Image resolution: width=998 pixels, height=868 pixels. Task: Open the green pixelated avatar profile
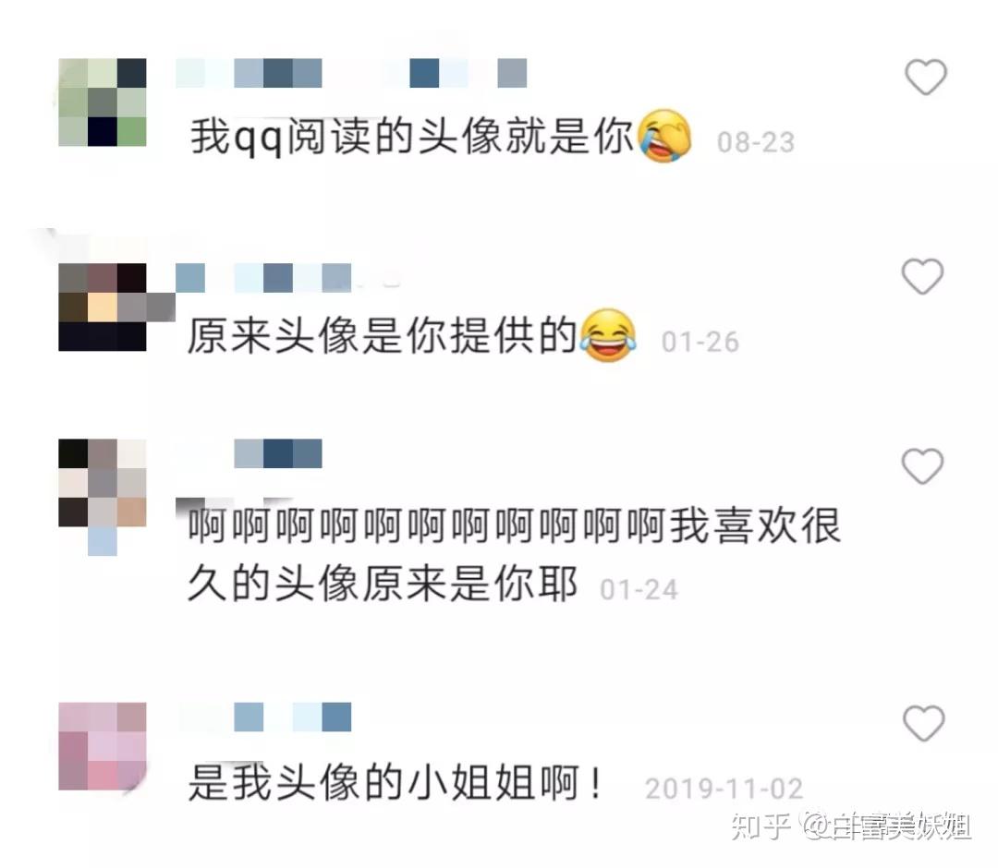pos(103,102)
